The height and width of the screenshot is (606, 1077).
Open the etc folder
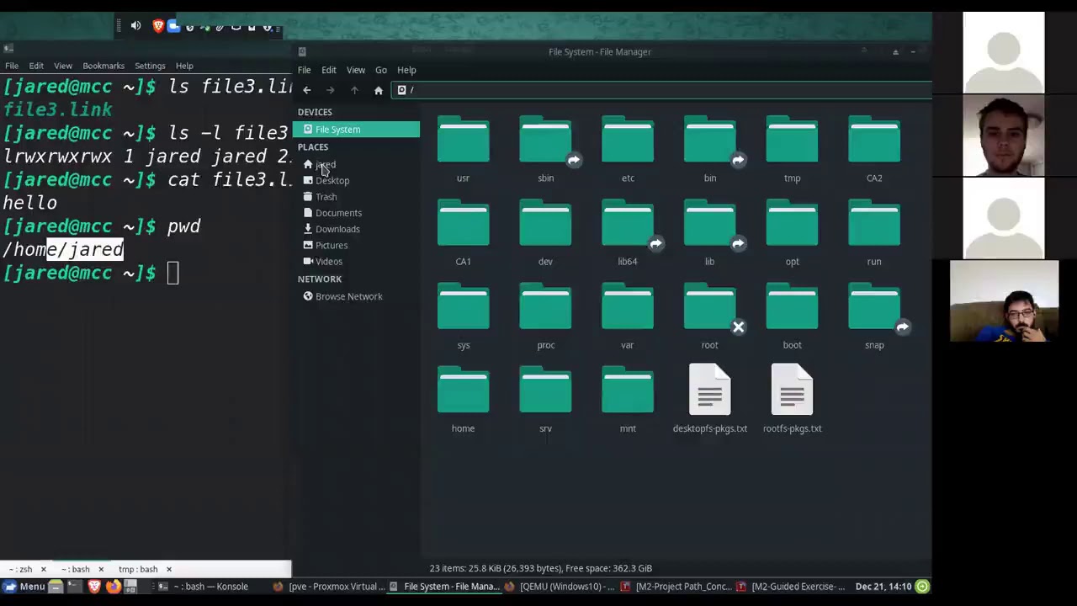point(628,149)
